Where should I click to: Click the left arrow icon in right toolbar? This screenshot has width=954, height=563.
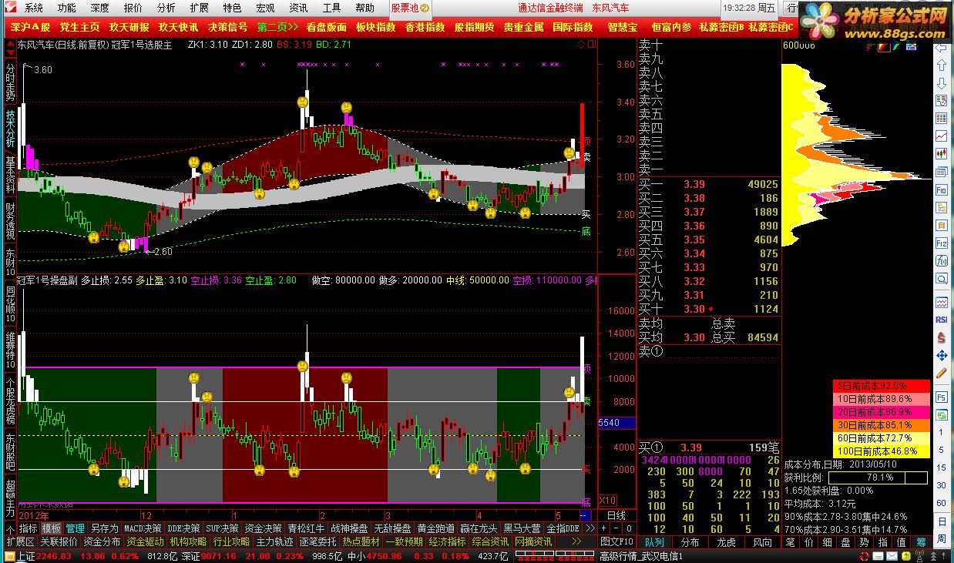point(941,49)
